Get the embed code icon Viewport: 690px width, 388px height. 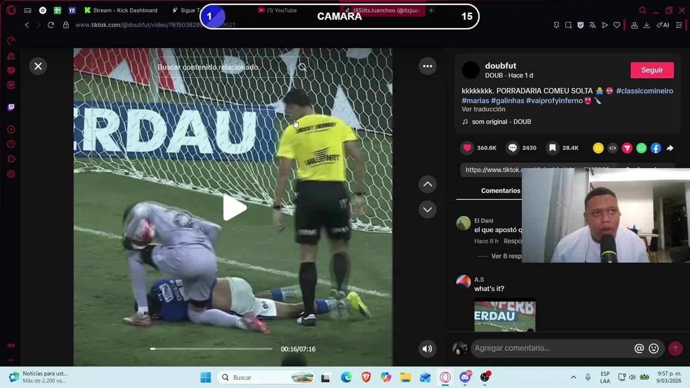612,148
